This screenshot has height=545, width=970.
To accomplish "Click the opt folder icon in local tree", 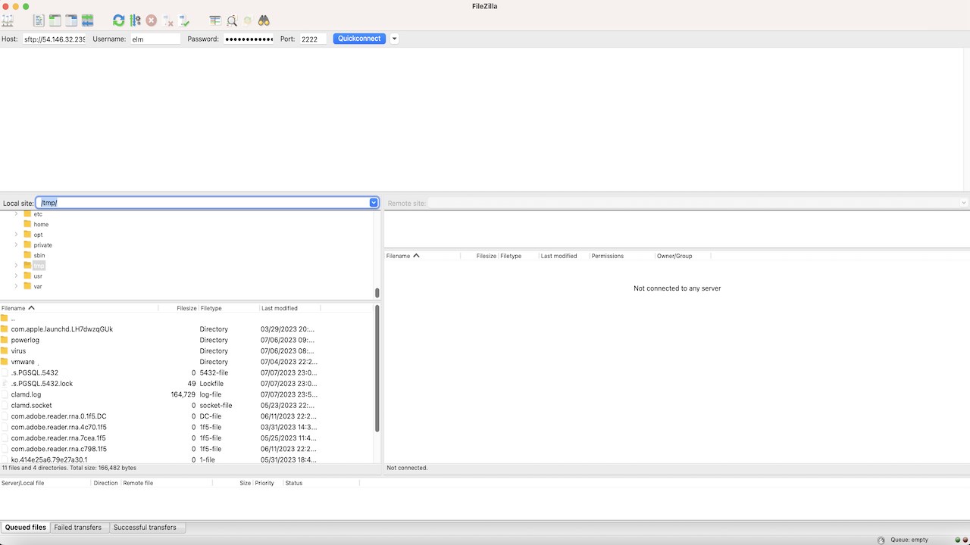I will coord(27,235).
